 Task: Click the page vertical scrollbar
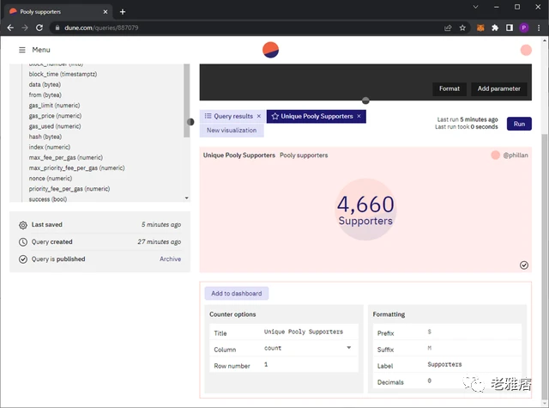pyautogui.click(x=544, y=266)
